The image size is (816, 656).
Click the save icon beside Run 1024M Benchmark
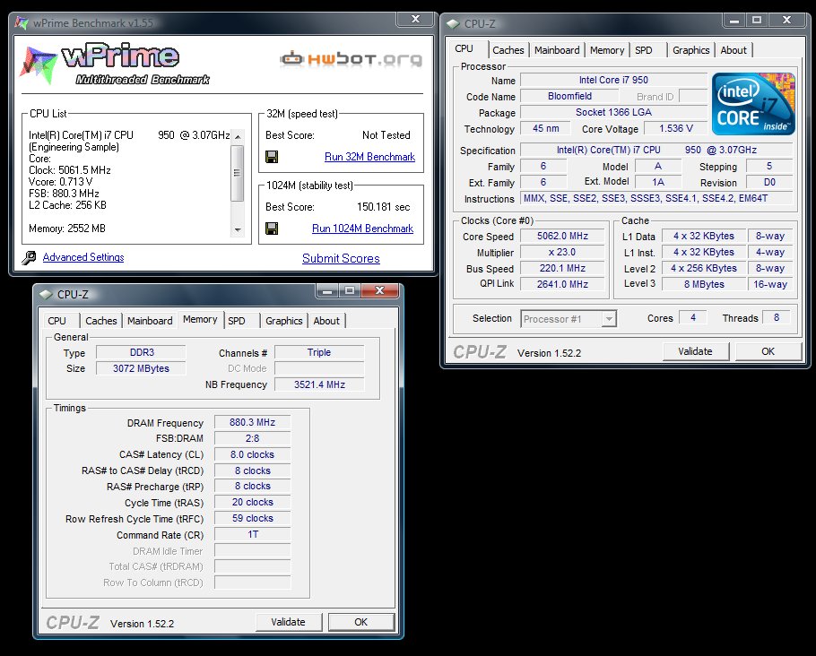tap(272, 229)
